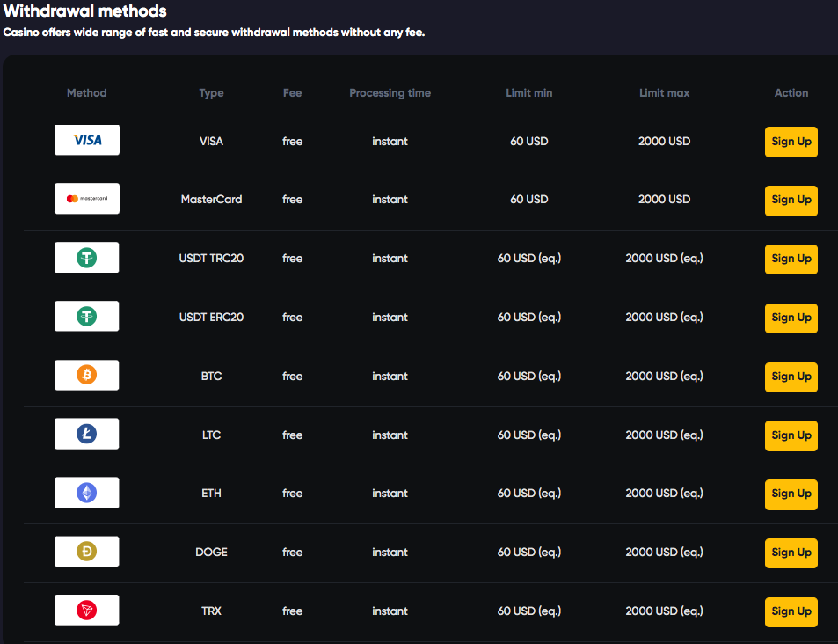
Task: Select the Tether icon in USDT ERC20 row
Action: pos(86,317)
